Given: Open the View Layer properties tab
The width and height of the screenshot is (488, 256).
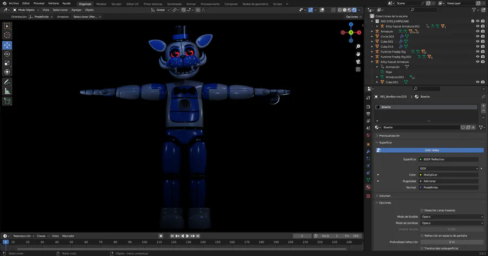Looking at the screenshot, I should tap(368, 121).
